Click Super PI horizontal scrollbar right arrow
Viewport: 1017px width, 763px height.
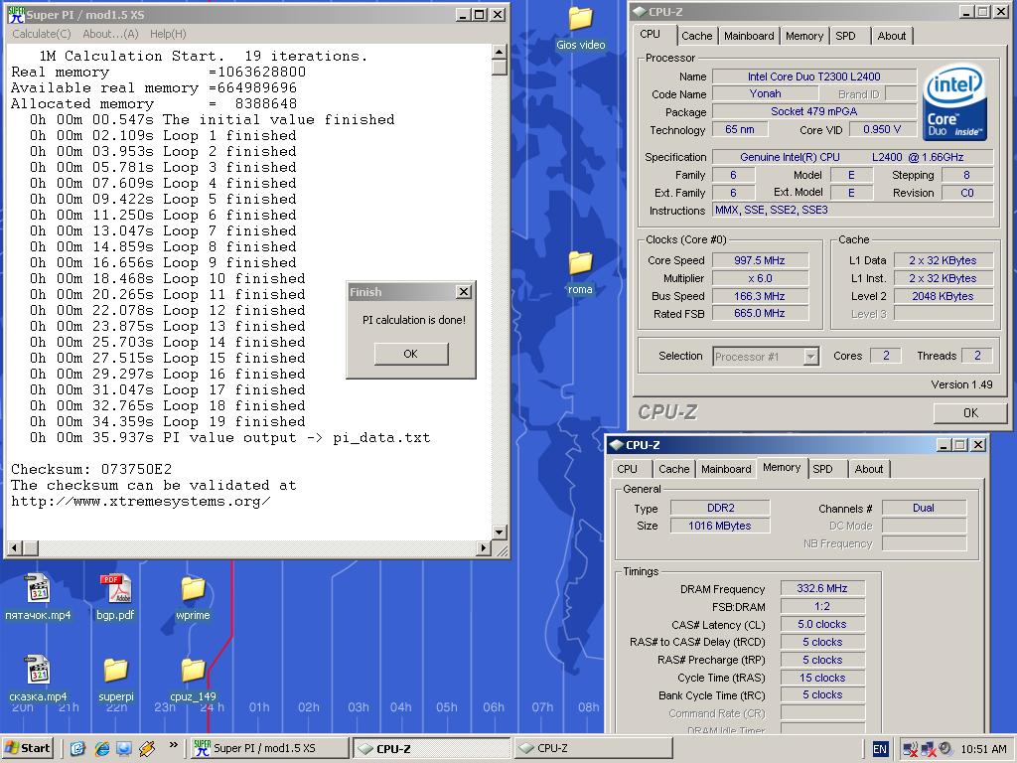484,548
